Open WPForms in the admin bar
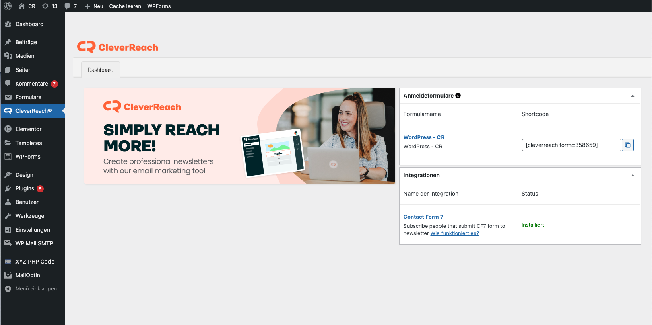 coord(159,6)
